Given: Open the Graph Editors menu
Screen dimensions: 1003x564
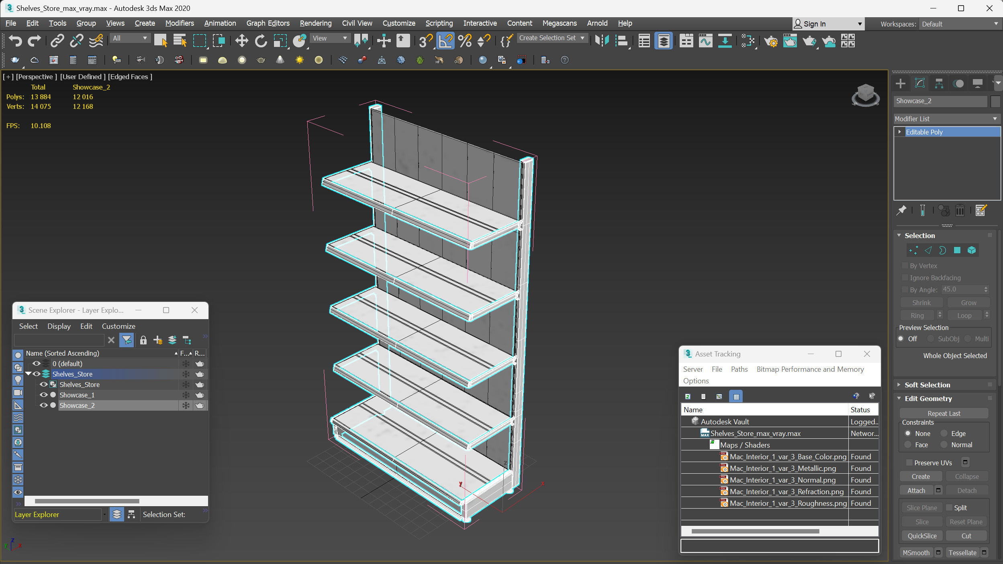Looking at the screenshot, I should point(268,23).
